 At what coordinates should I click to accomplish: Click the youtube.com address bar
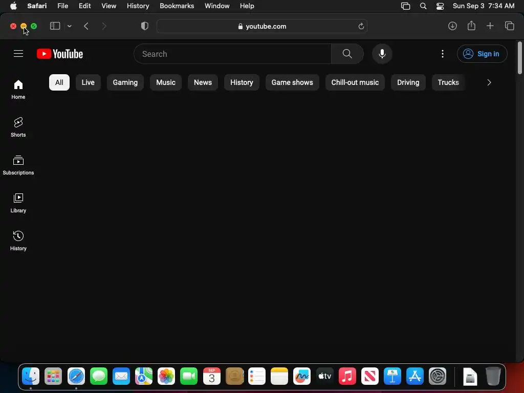[262, 26]
